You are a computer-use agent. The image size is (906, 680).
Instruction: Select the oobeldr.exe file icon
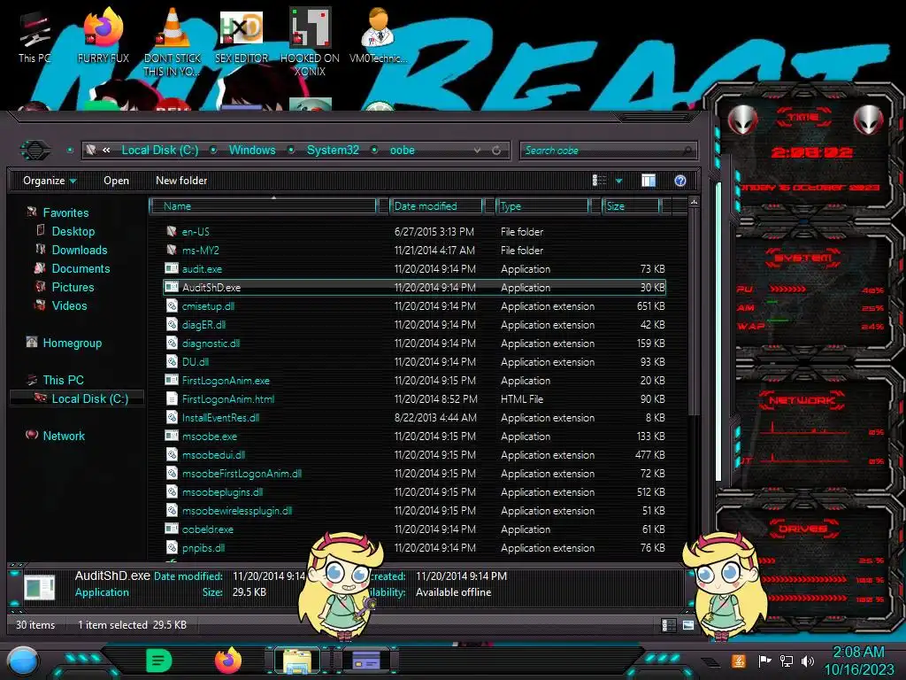coord(172,529)
